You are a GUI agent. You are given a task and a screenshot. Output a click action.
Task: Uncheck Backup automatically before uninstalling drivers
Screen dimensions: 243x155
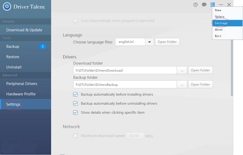pos(75,104)
